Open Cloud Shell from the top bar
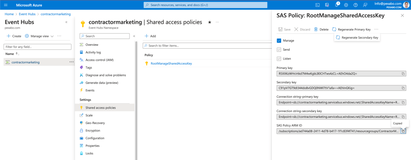 coord(317,5)
